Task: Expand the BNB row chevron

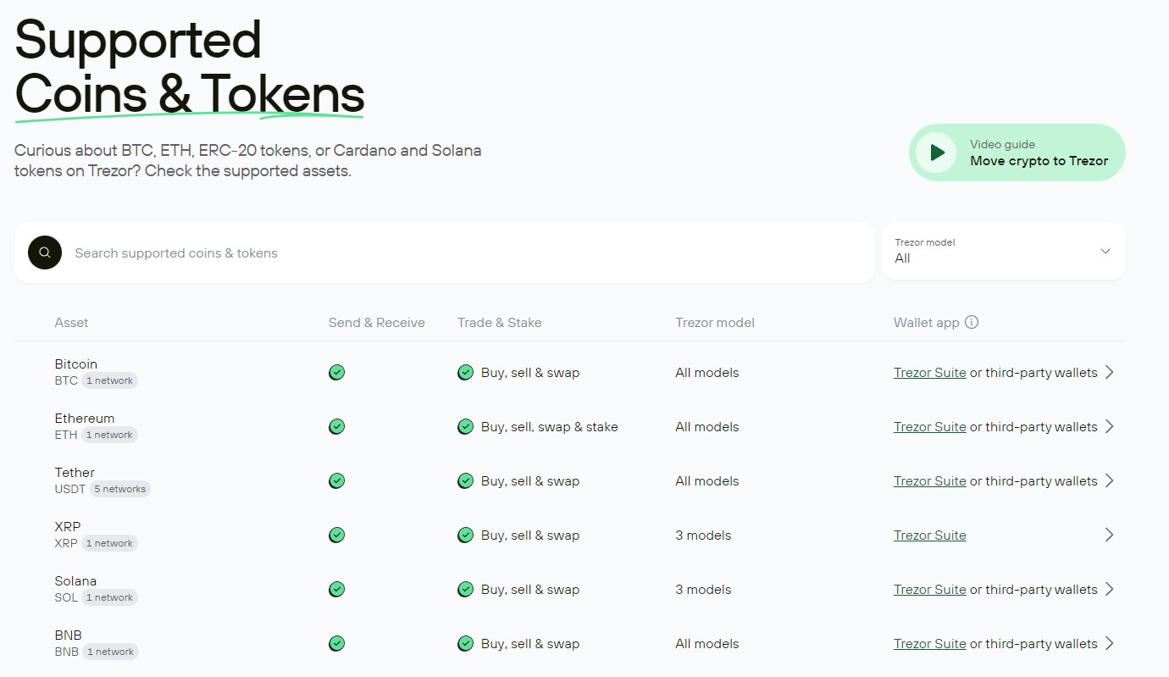Action: 1110,644
